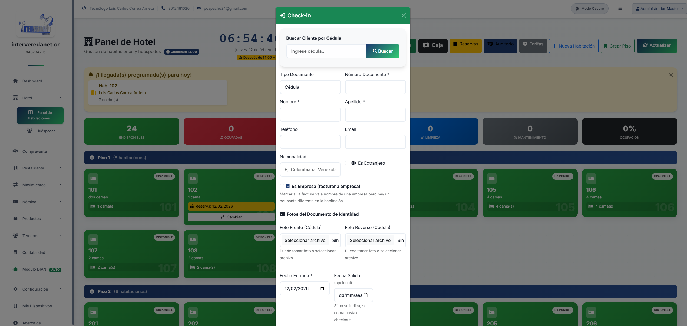Open calendar picker in Fecha Entrada field

coord(322,288)
